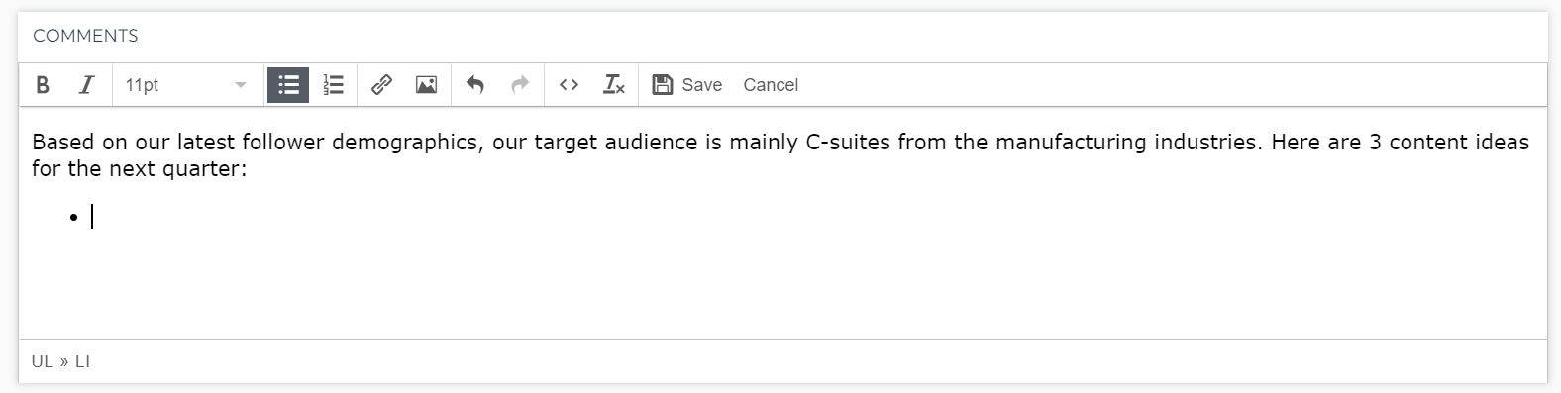The image size is (1561, 393).
Task: Insert a hyperlink
Action: coord(381,85)
